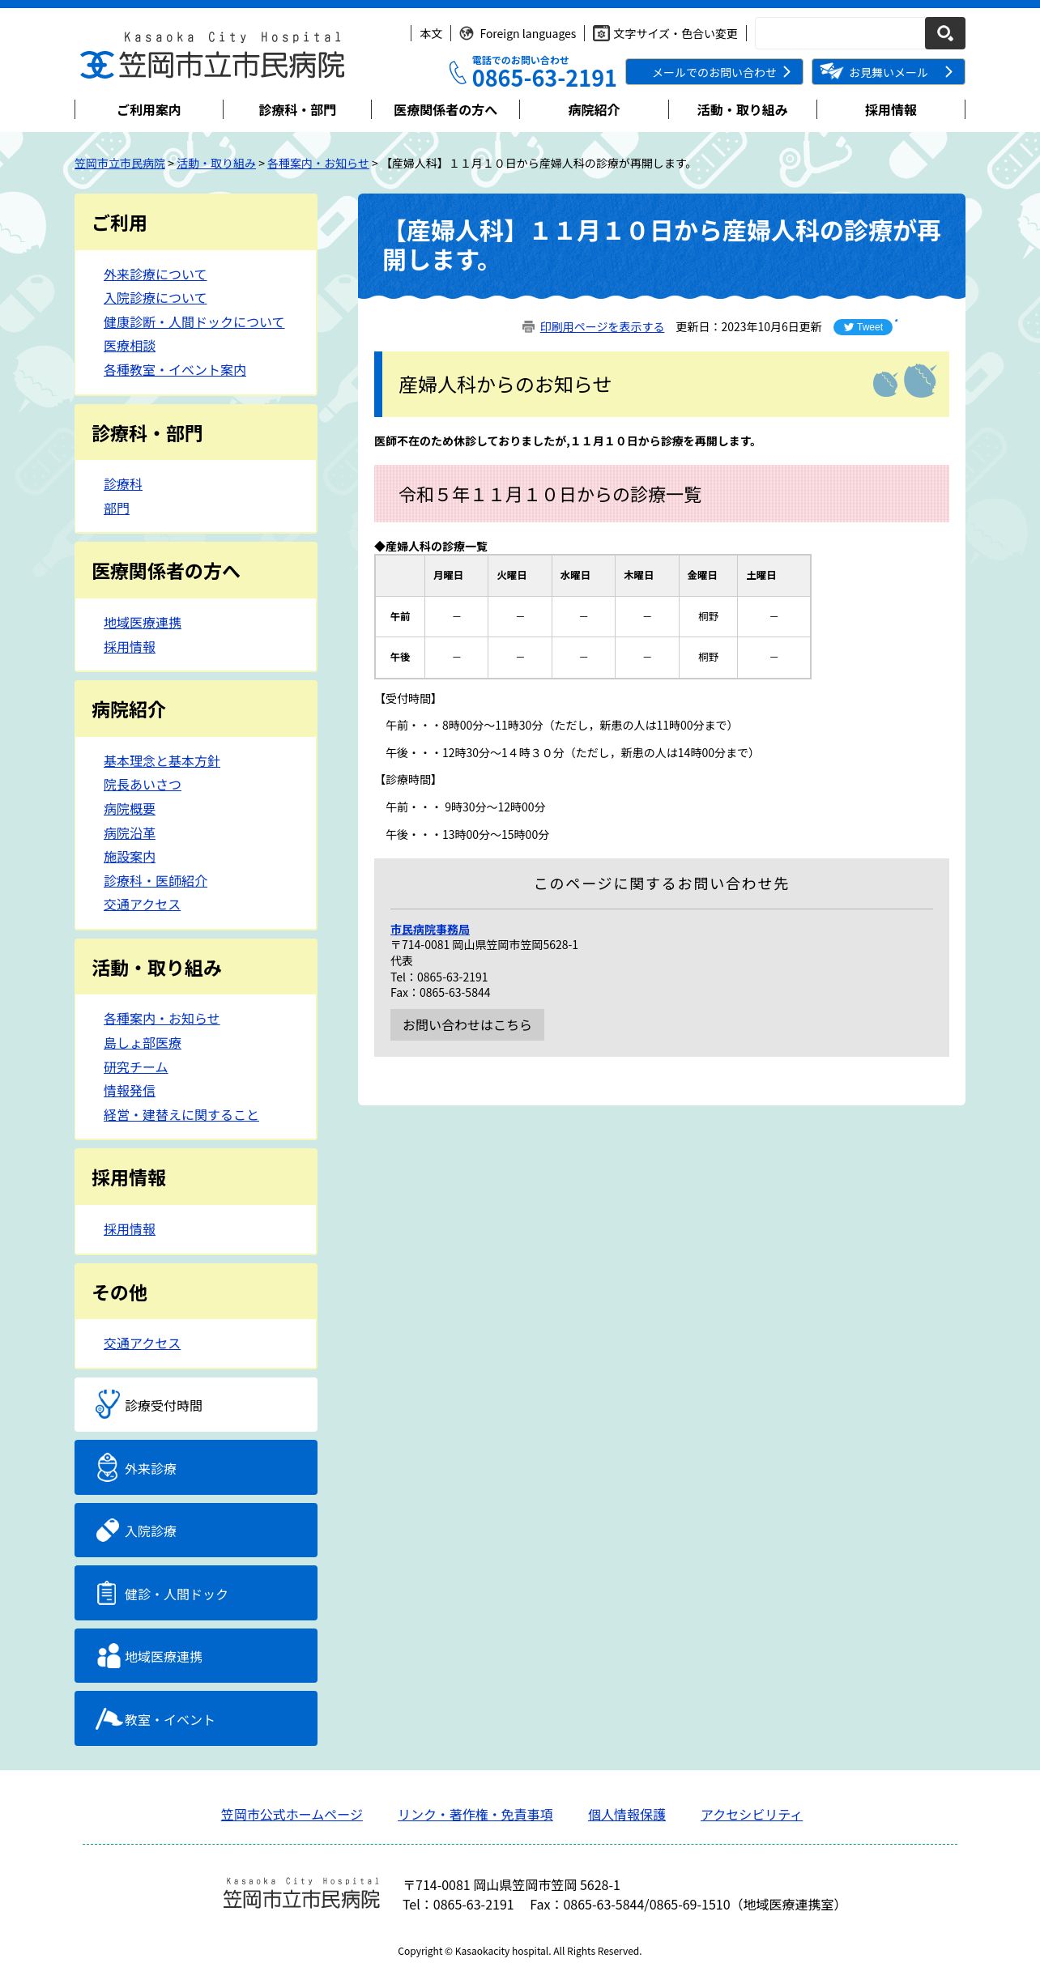The height and width of the screenshot is (1967, 1040).
Task: Click the text size settings icon
Action: click(x=601, y=33)
